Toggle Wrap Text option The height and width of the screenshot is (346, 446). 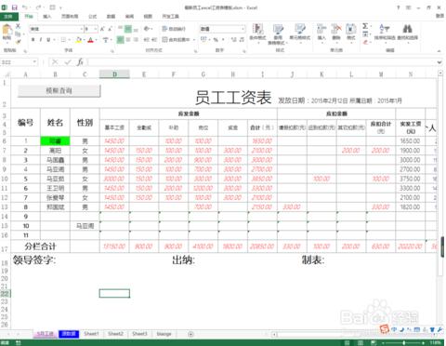coord(174,29)
